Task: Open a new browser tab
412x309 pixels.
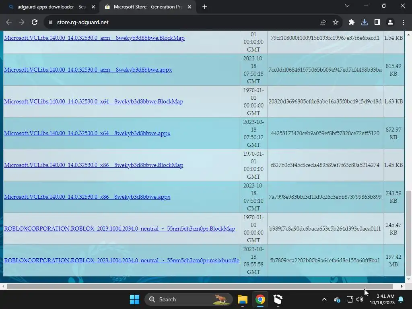Action: click(x=205, y=7)
